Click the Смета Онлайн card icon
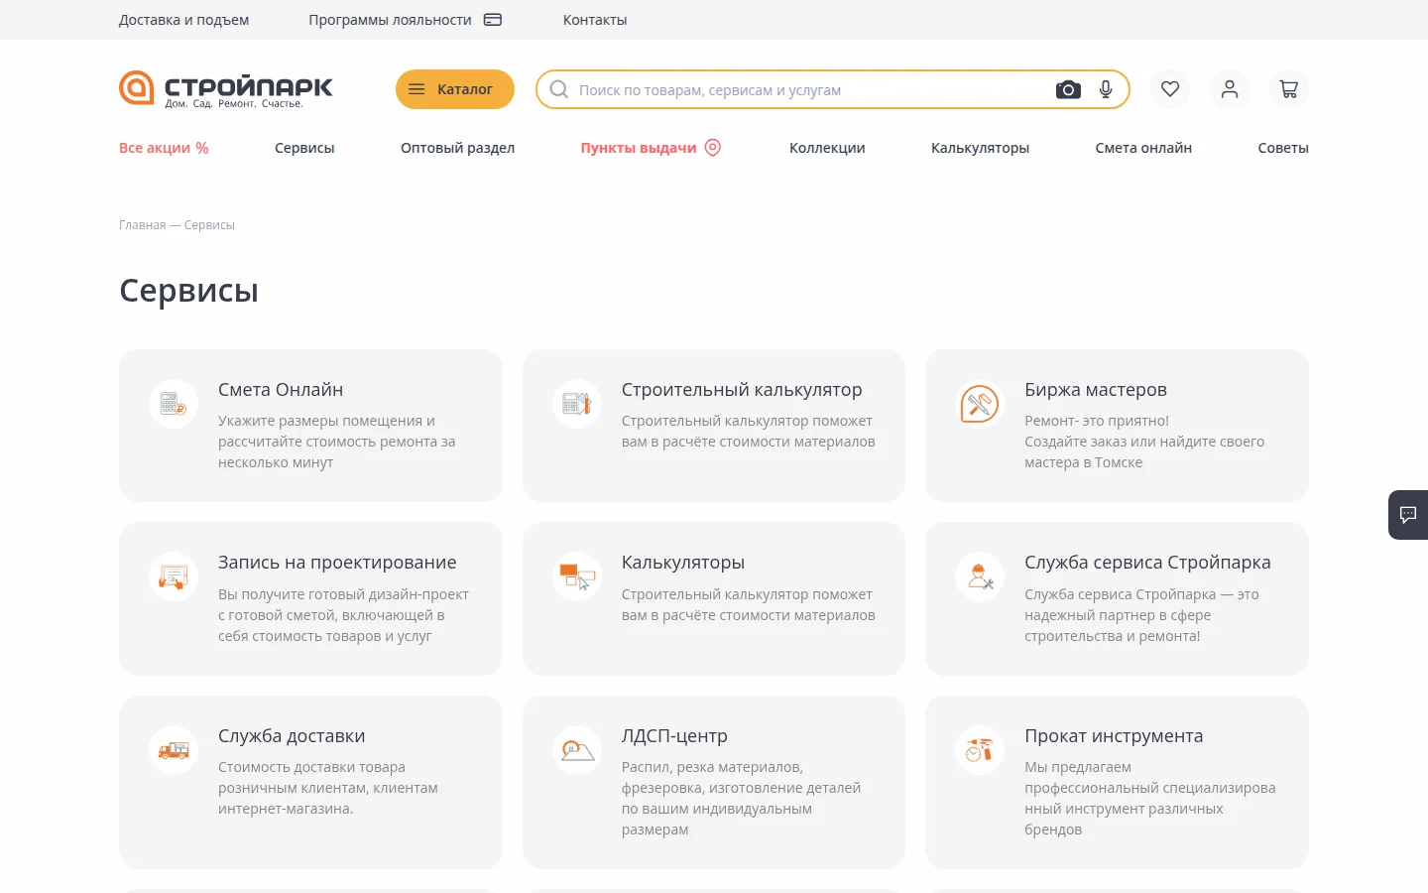The image size is (1428, 893). pyautogui.click(x=174, y=404)
